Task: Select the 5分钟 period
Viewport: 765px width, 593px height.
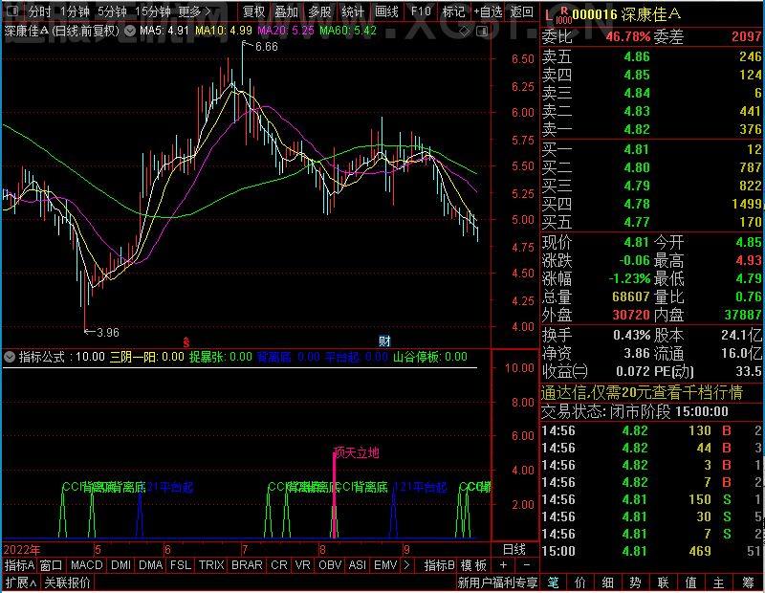Action: [x=112, y=11]
